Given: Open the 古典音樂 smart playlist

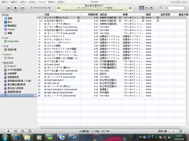Looking at the screenshot, I should (10, 73).
